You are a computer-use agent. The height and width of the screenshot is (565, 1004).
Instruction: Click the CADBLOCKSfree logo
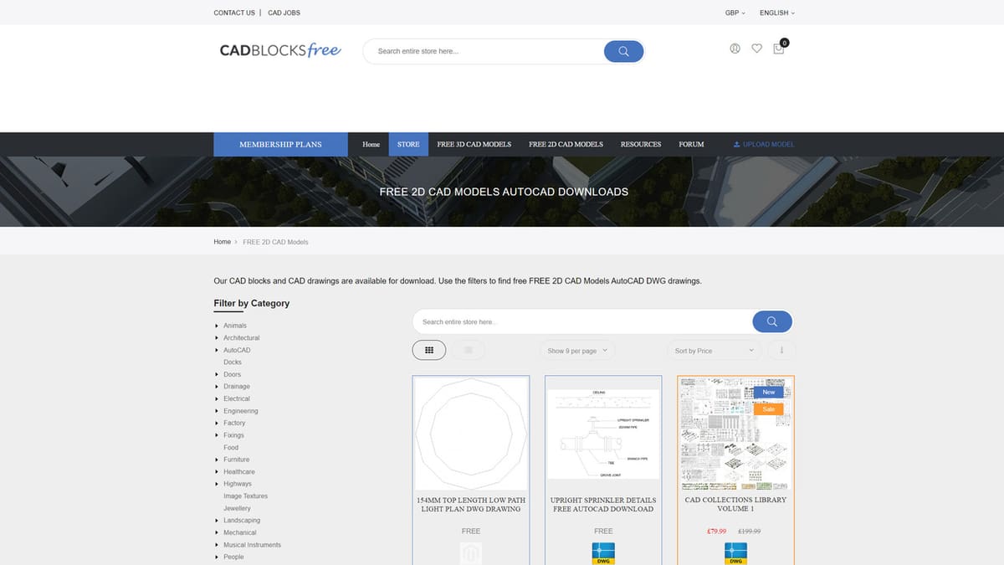pos(280,50)
